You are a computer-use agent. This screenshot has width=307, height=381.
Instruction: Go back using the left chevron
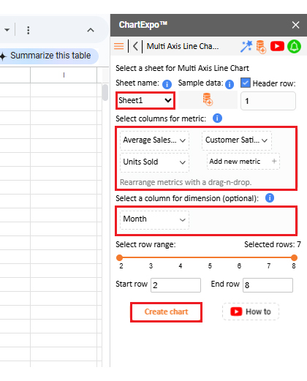click(135, 46)
